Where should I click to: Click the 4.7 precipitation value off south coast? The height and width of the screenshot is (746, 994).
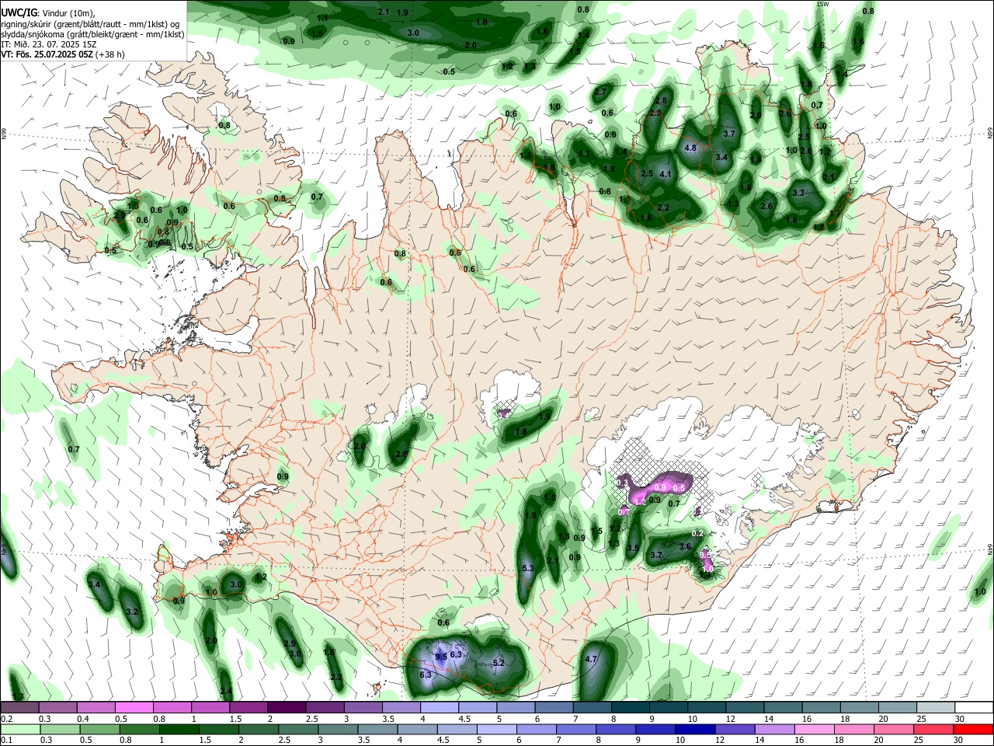click(x=590, y=660)
